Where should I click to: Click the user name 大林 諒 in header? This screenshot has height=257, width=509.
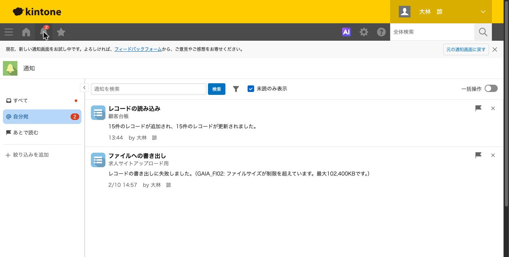click(431, 12)
